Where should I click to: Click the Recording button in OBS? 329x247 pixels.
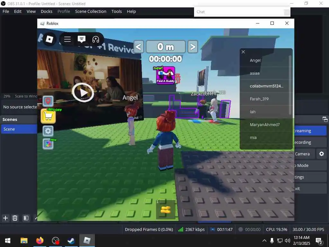310,142
